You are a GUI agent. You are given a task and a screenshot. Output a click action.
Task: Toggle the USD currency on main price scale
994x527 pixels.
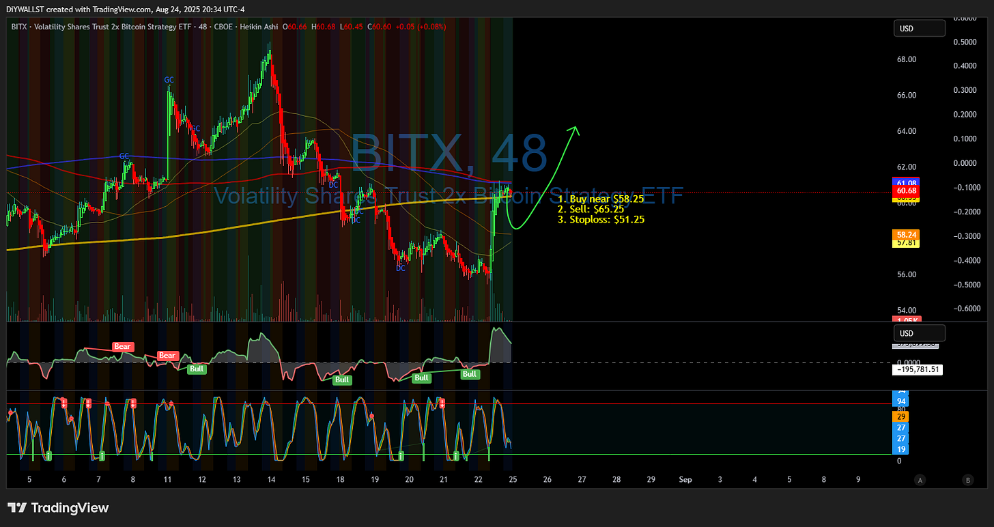click(x=919, y=28)
